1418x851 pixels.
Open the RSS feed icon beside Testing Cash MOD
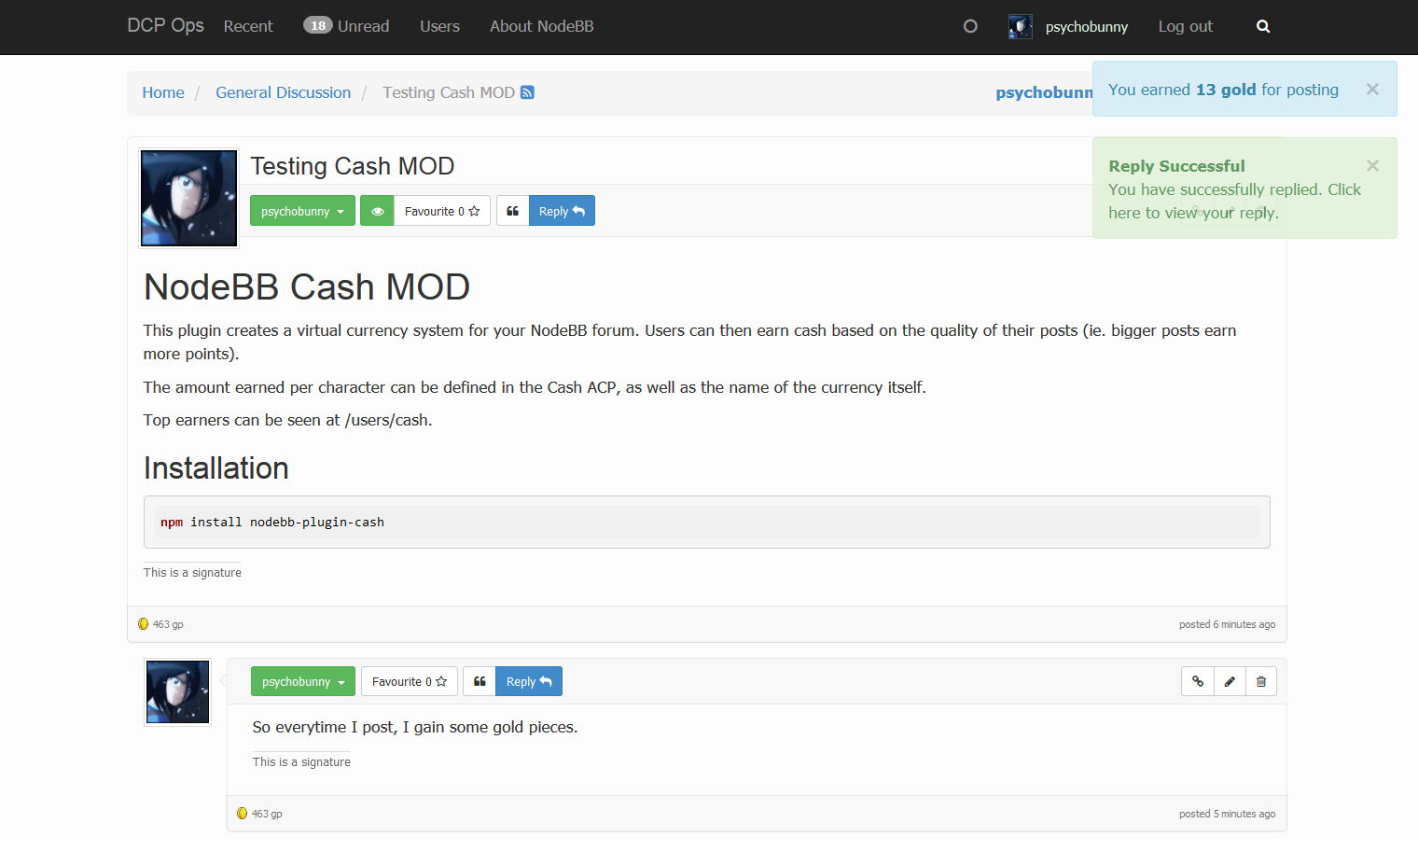(x=527, y=92)
